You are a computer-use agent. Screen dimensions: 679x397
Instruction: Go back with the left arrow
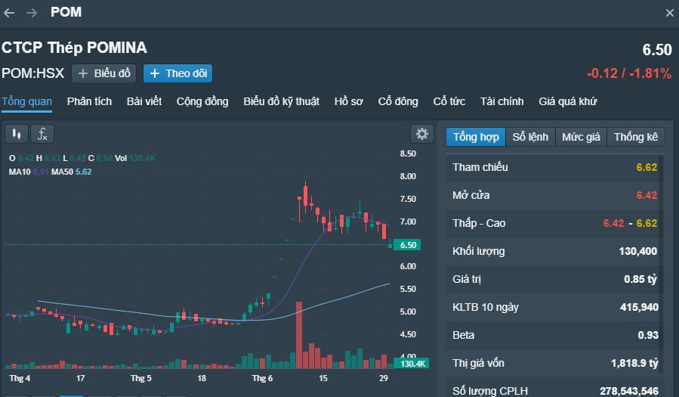(x=9, y=13)
